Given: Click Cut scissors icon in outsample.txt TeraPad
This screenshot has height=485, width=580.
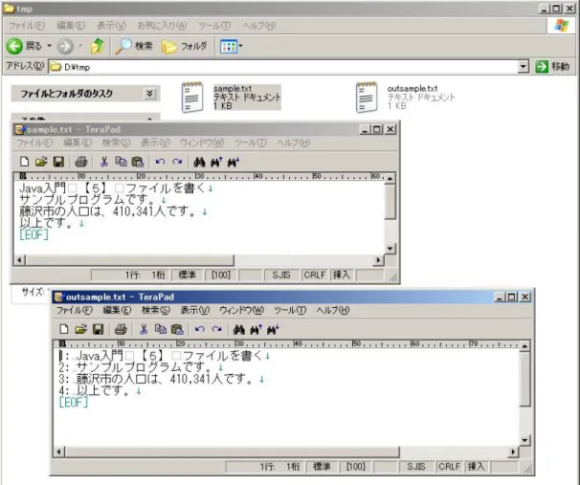Looking at the screenshot, I should click(x=144, y=329).
